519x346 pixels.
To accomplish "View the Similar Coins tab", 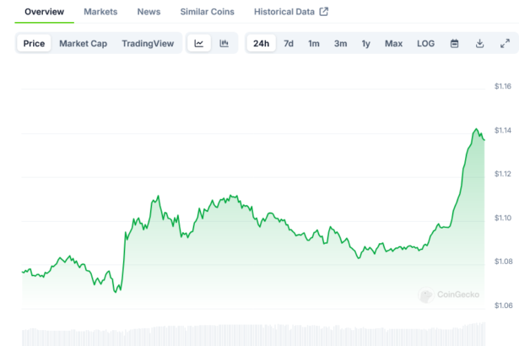I will point(208,12).
